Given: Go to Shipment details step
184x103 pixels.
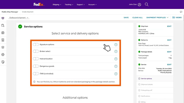Looking at the screenshot, I should [155, 84].
